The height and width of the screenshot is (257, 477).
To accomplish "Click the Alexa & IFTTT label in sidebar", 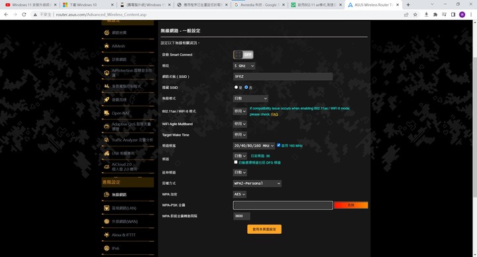I will [123, 234].
